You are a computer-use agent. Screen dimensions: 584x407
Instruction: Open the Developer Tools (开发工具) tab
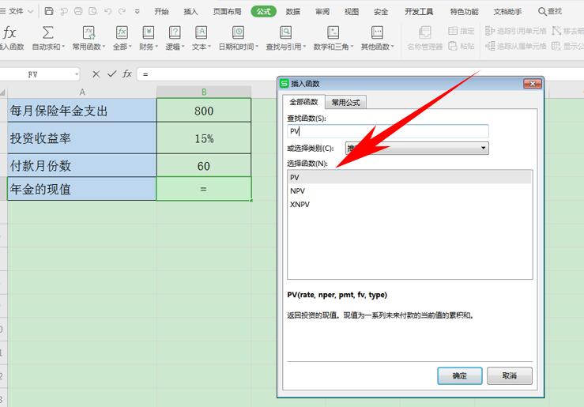[x=419, y=12]
